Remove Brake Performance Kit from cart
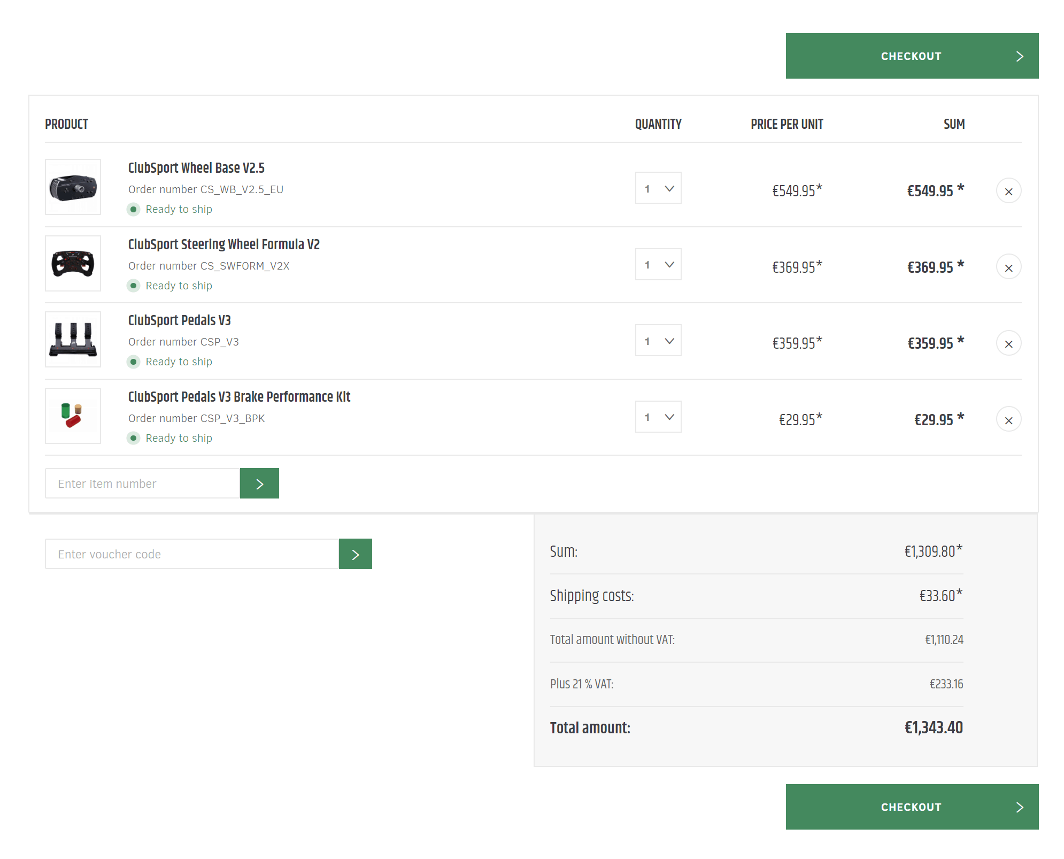1064x859 pixels. tap(1008, 420)
